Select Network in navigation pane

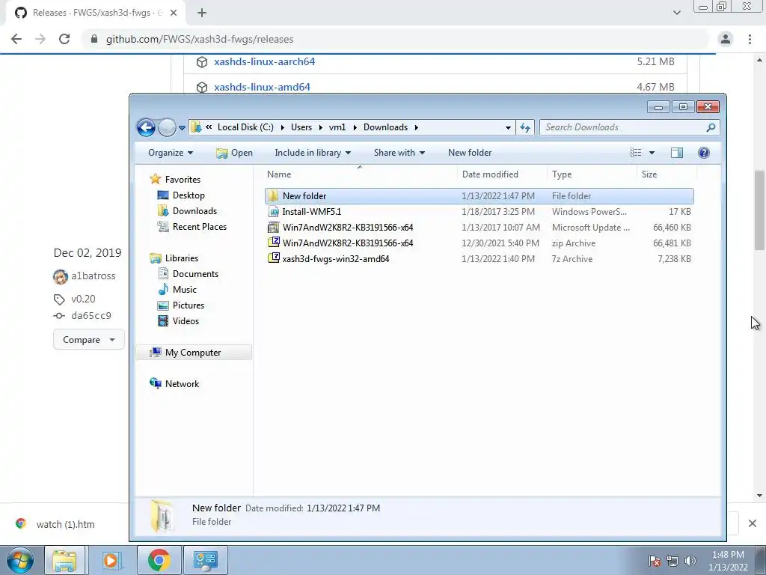[182, 384]
